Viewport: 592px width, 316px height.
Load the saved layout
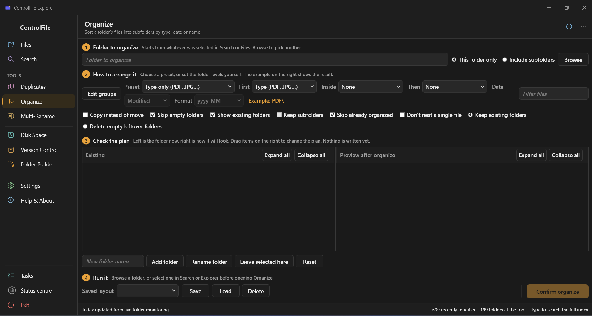click(x=226, y=291)
